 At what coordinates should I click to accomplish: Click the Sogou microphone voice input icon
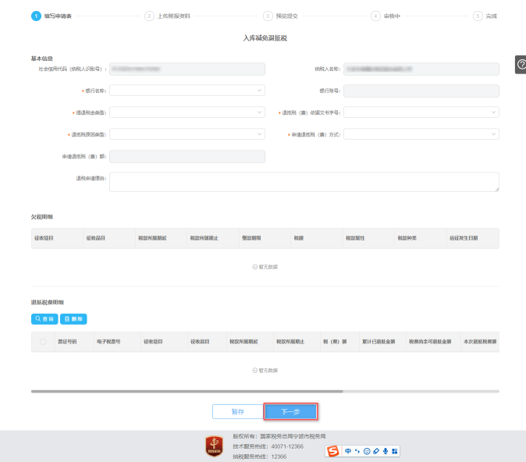point(385,451)
